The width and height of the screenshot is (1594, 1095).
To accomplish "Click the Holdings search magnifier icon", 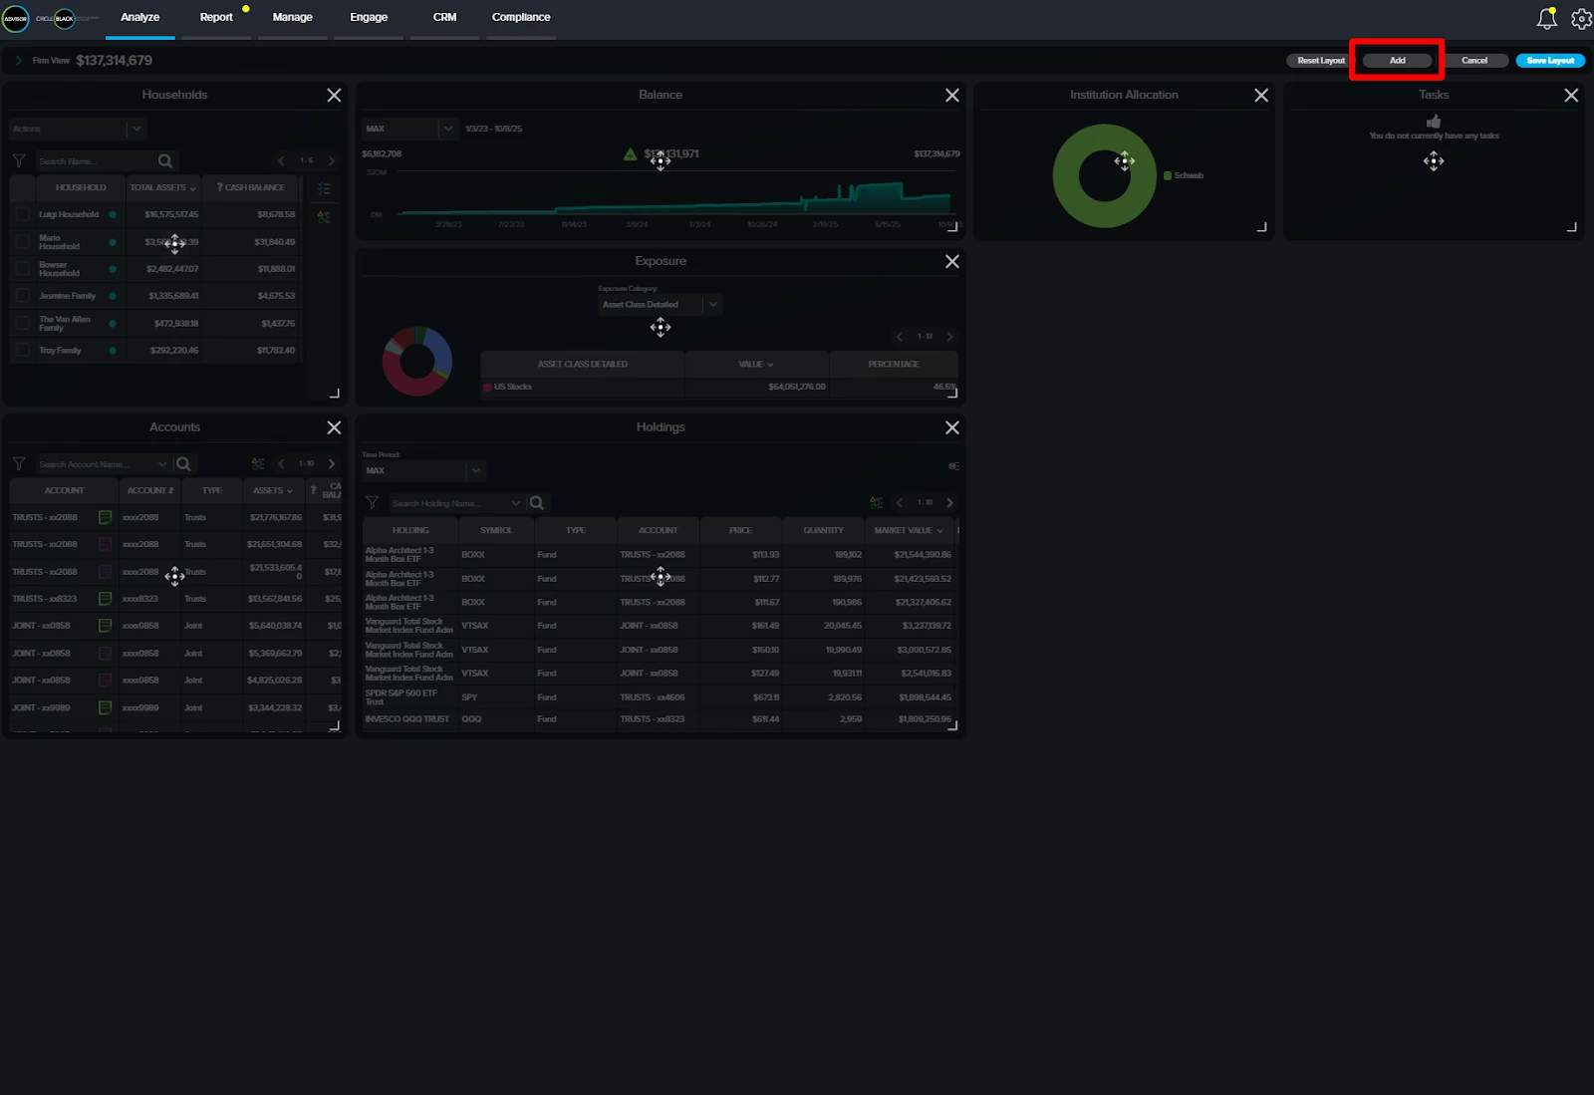I will point(537,503).
